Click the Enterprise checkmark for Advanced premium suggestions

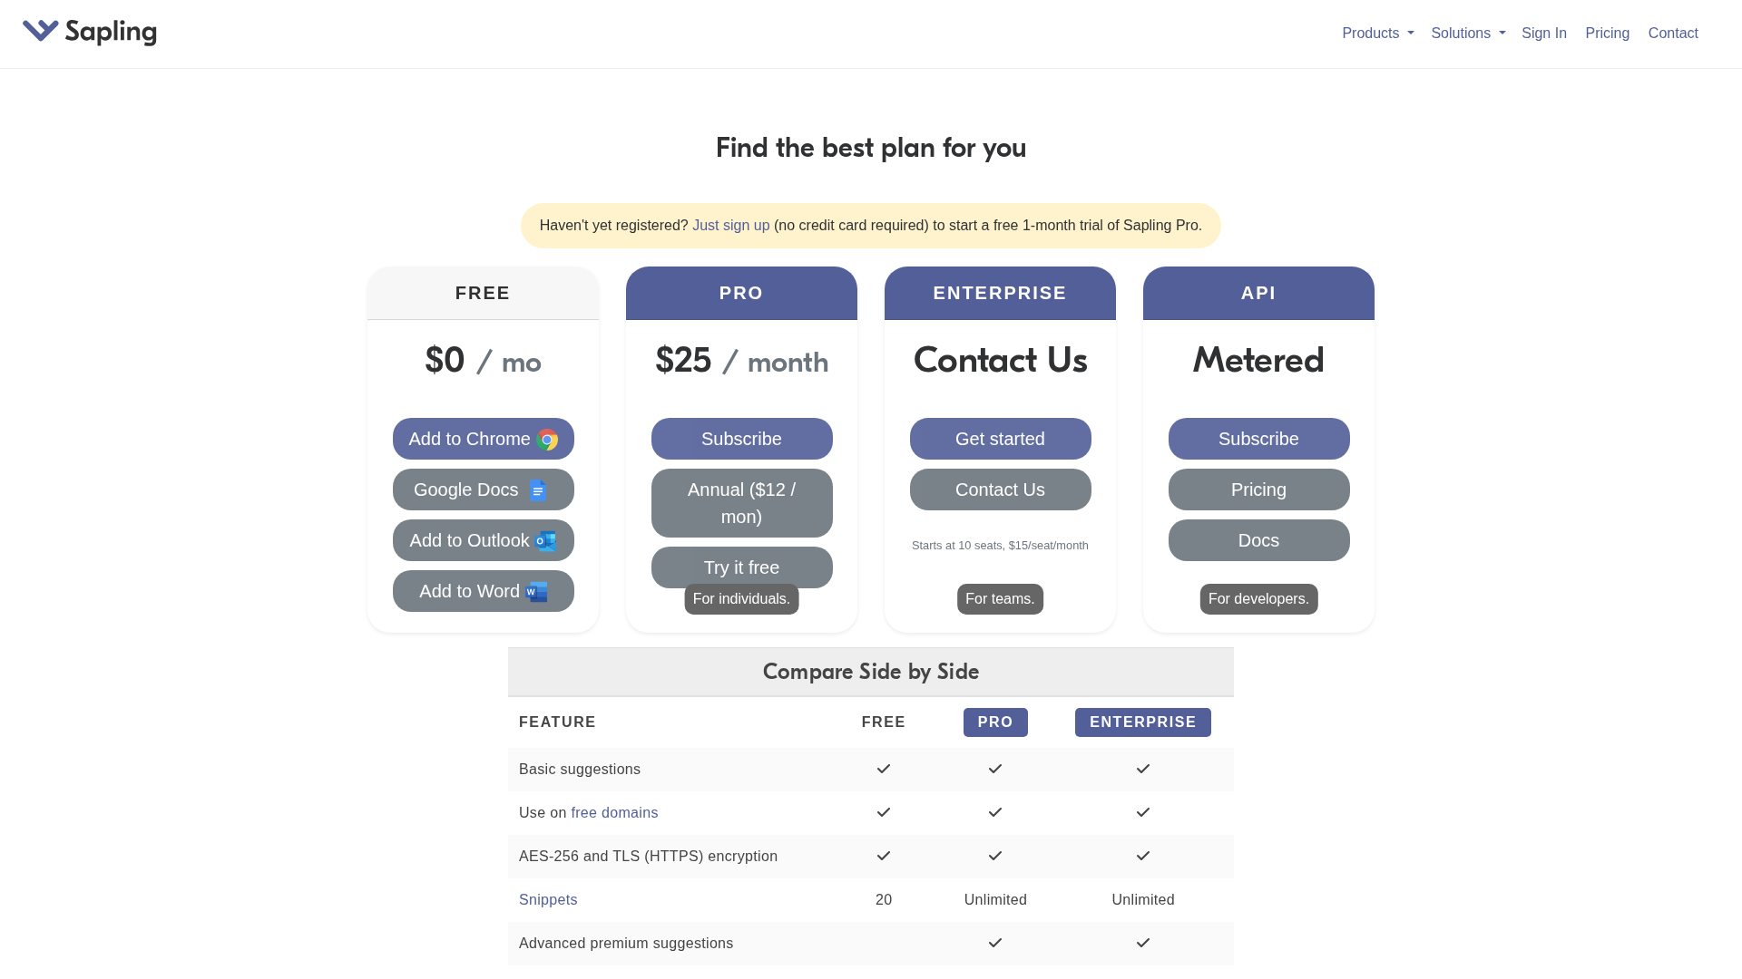(x=1142, y=943)
